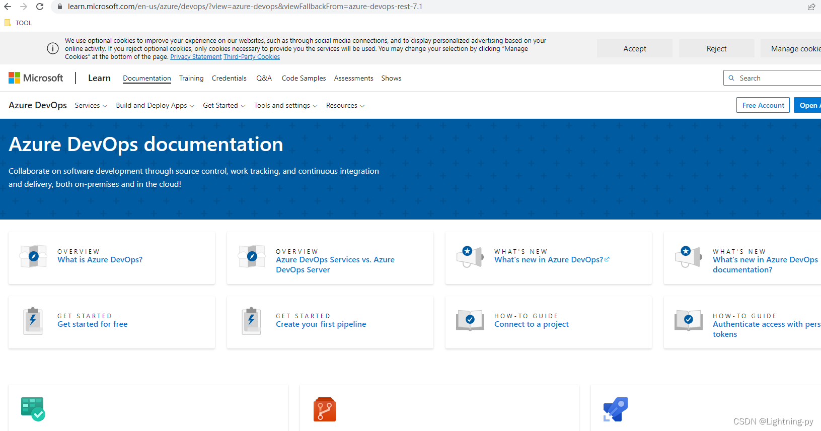Open Connect to a project link
821x431 pixels.
pos(532,324)
